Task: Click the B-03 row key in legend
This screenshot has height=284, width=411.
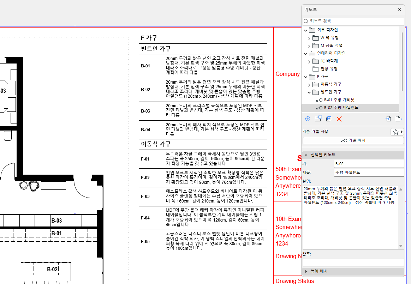Action: (x=145, y=111)
